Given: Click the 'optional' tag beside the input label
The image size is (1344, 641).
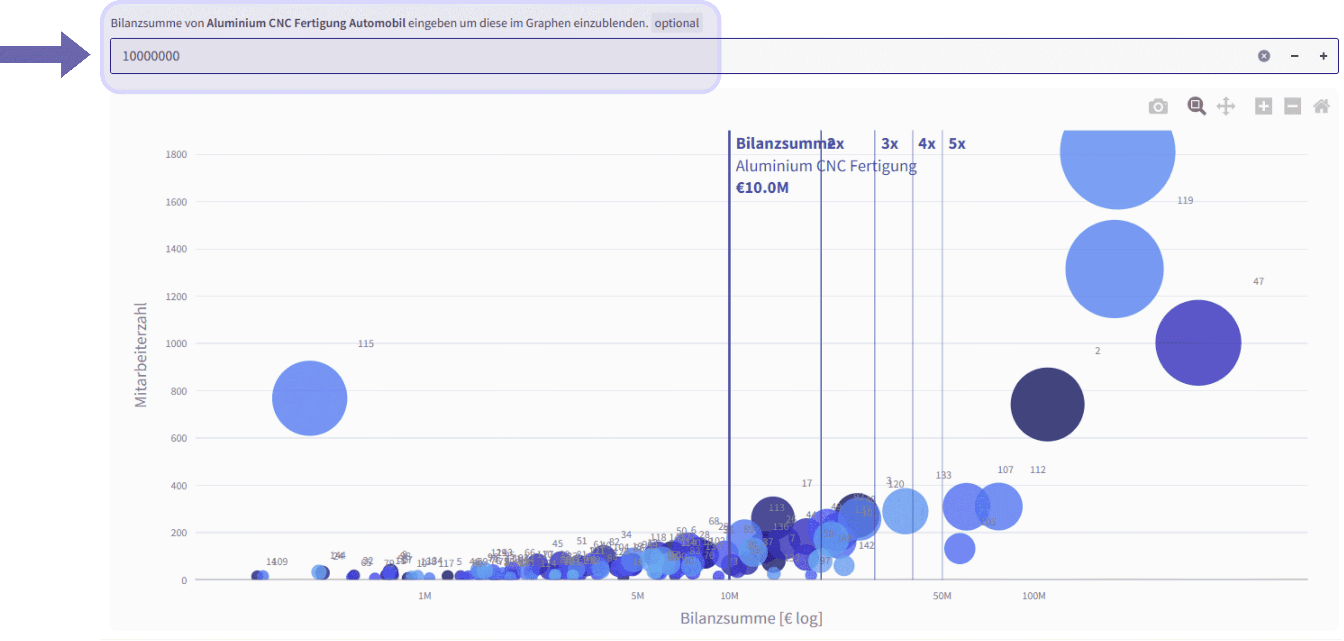Looking at the screenshot, I should [677, 23].
